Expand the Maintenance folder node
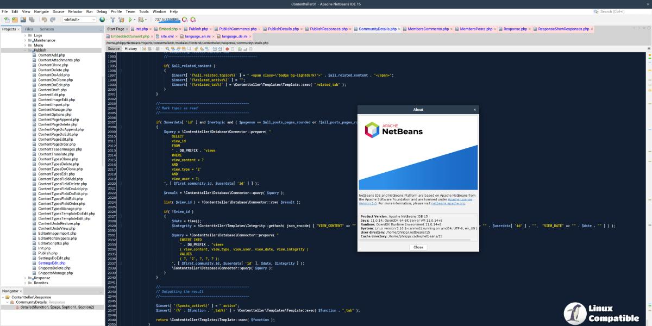This screenshot has height=326, width=652. [25, 40]
